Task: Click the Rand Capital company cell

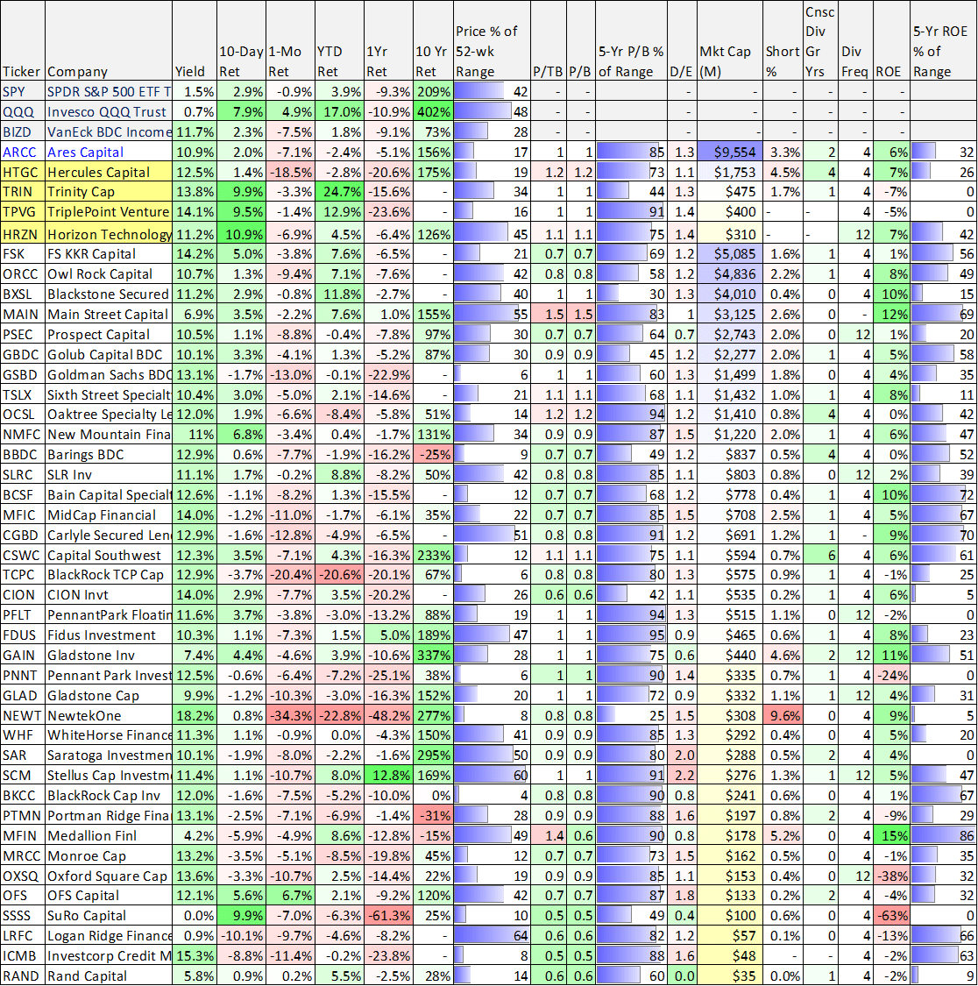Action: [108, 976]
